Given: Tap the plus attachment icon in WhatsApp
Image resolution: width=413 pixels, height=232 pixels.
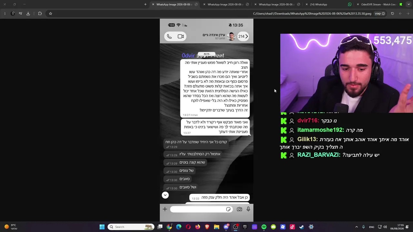Looking at the screenshot, I should (x=165, y=209).
